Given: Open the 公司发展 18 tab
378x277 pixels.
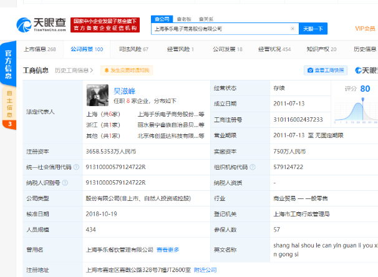Looking at the screenshot, I should point(228,49).
